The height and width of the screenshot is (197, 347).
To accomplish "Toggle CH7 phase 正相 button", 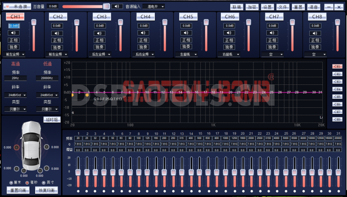I will tap(272, 40).
